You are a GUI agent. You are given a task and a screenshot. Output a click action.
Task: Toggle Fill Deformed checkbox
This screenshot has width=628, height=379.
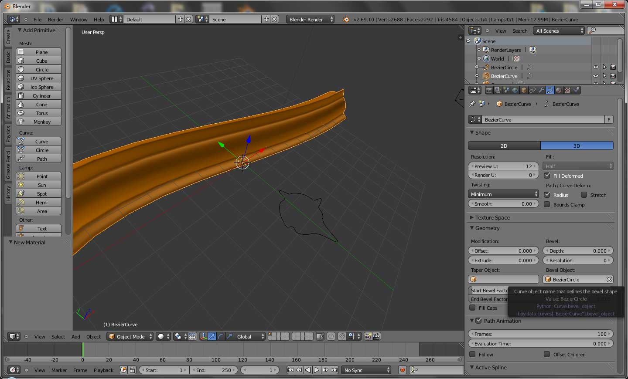547,176
